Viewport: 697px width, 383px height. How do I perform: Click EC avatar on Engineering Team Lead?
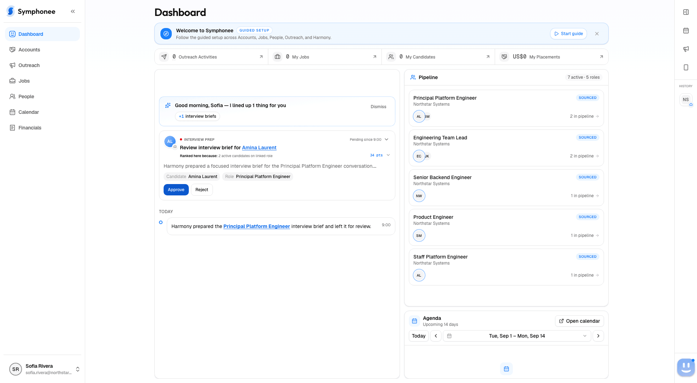(x=419, y=156)
